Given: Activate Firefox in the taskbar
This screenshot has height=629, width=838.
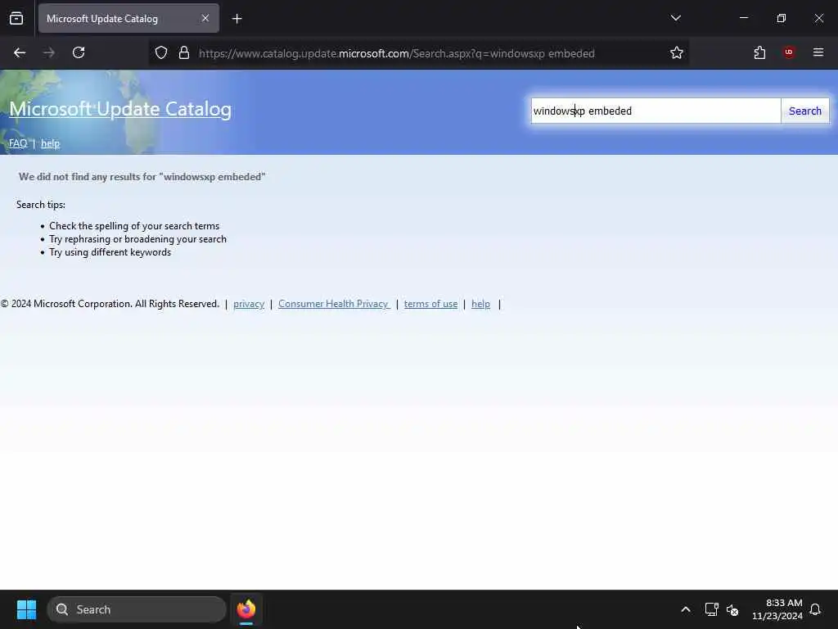Looking at the screenshot, I should click(246, 609).
